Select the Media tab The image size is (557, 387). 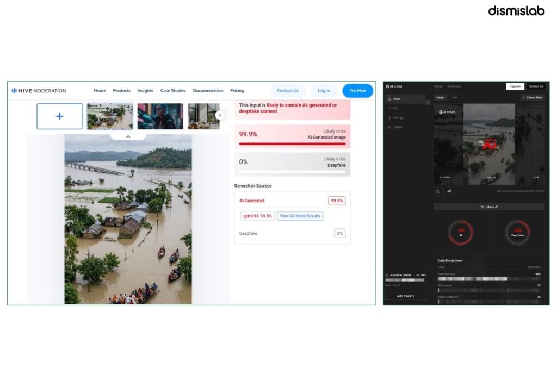440,98
